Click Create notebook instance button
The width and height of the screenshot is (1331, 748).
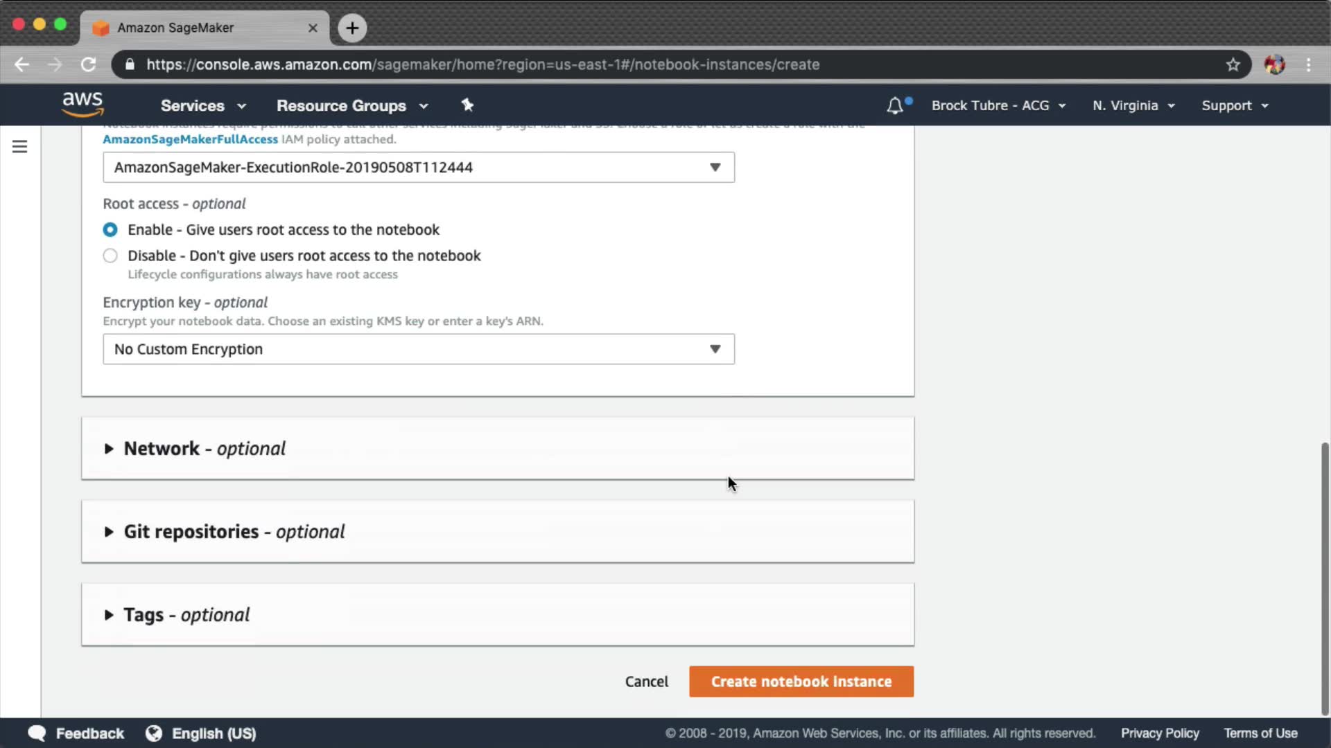click(801, 682)
